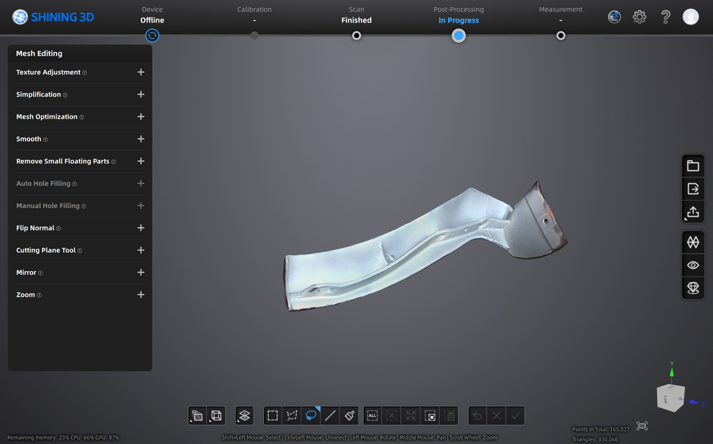Expand Cutting Plane Tool plus button
Viewport: 713px width, 444px height.
[141, 250]
